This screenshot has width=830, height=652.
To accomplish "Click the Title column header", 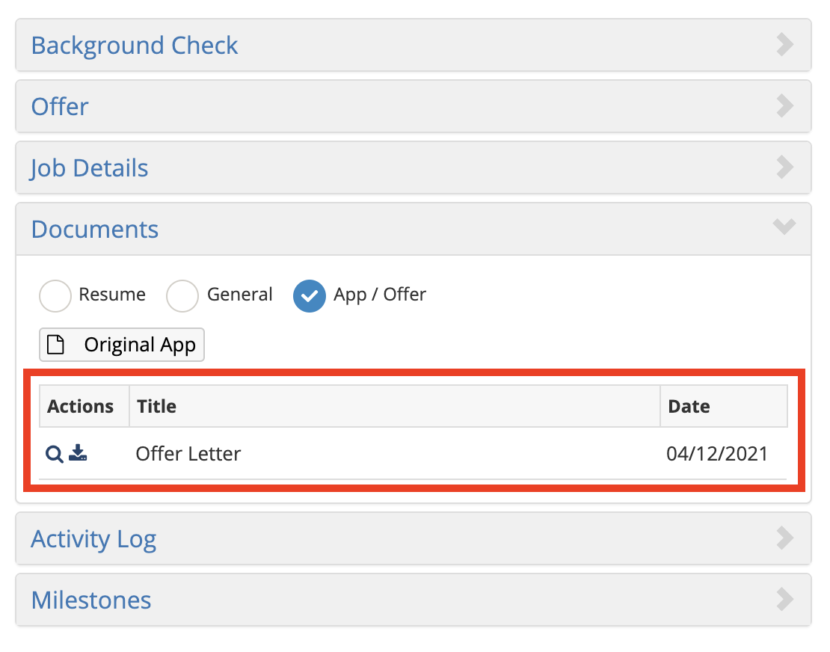I will coord(156,406).
